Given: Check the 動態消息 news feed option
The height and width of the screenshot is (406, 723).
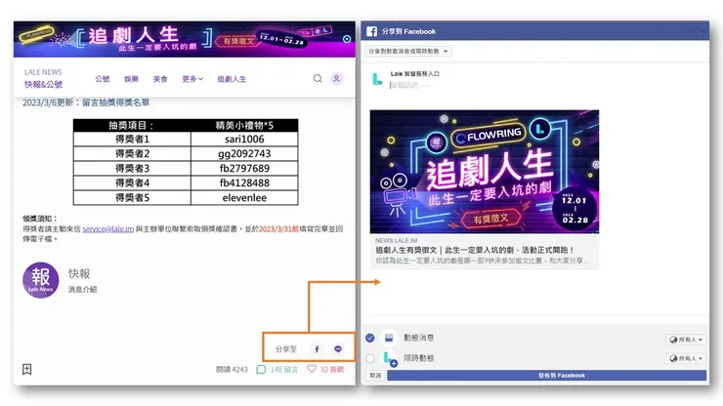Looking at the screenshot, I should pyautogui.click(x=369, y=339).
